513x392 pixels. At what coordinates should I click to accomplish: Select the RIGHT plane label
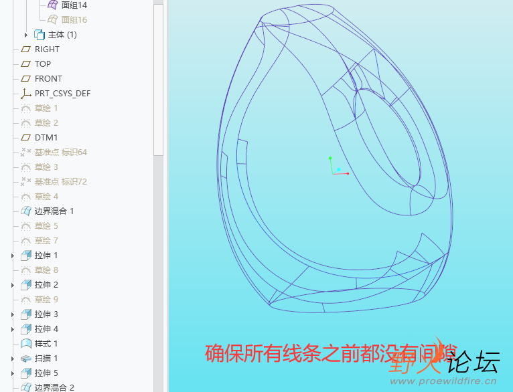click(47, 50)
